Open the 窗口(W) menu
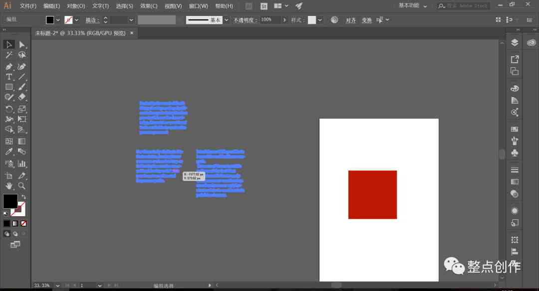The image size is (539, 291). pyautogui.click(x=198, y=6)
